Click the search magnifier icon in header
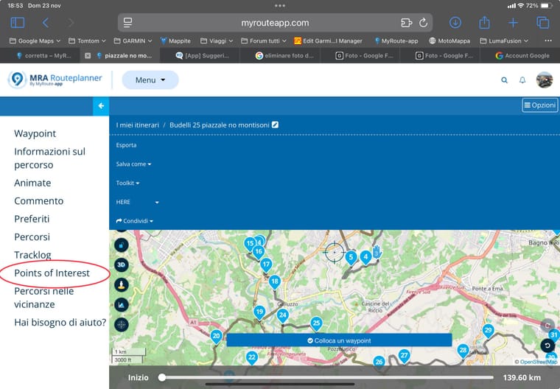Screen dimensions: 560x389 [505, 80]
